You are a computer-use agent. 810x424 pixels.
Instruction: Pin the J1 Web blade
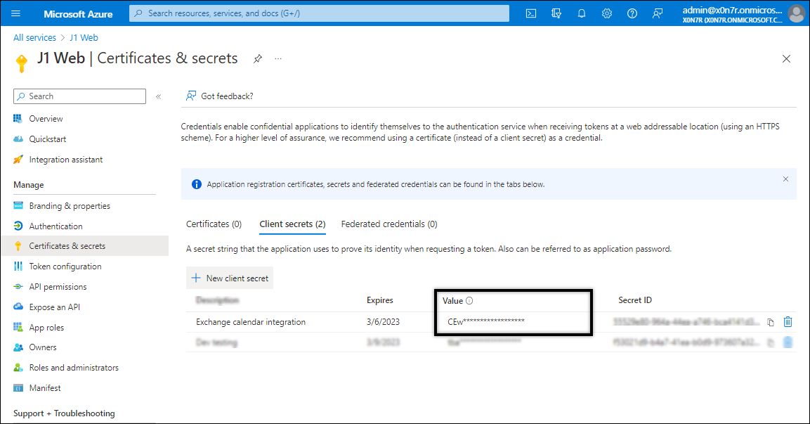coord(258,59)
